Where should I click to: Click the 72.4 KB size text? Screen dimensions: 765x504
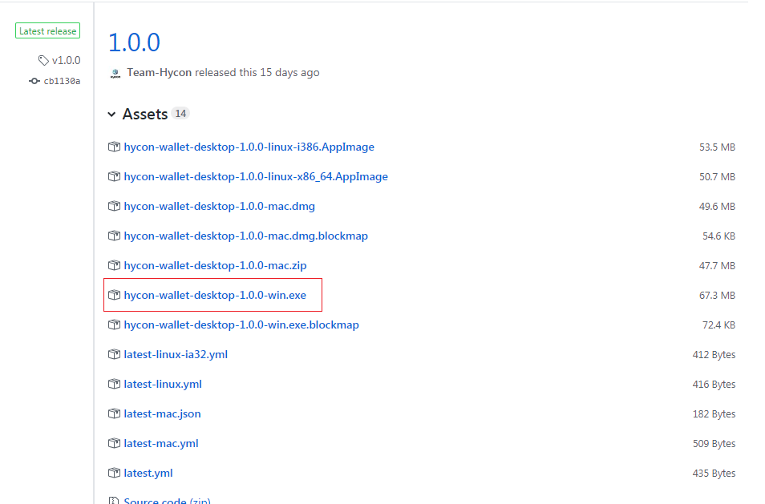(x=718, y=325)
